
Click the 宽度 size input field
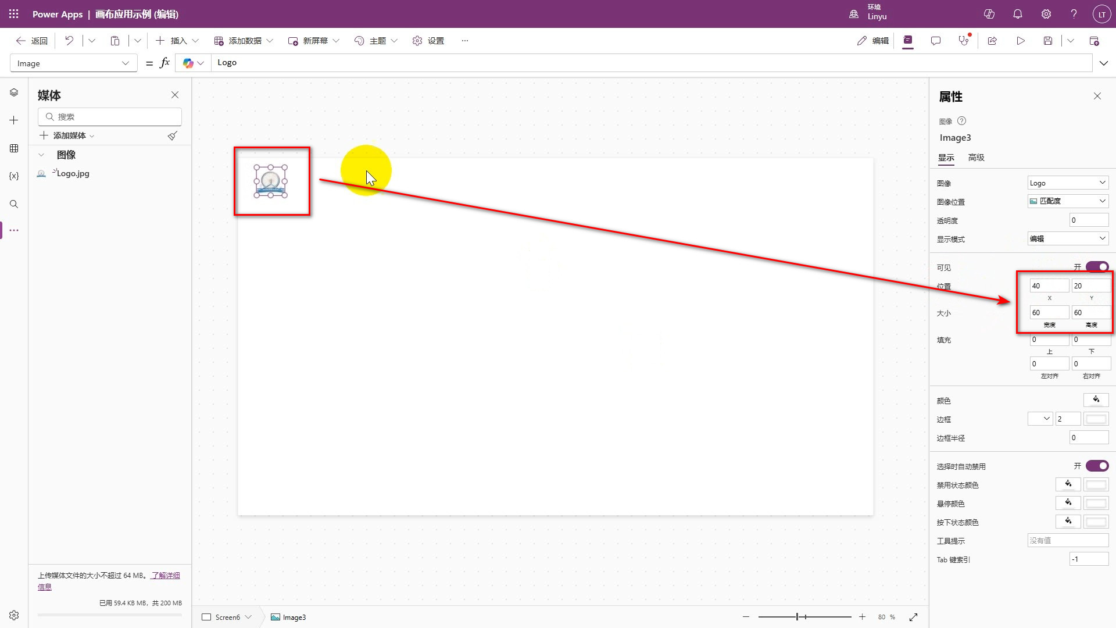pos(1049,313)
